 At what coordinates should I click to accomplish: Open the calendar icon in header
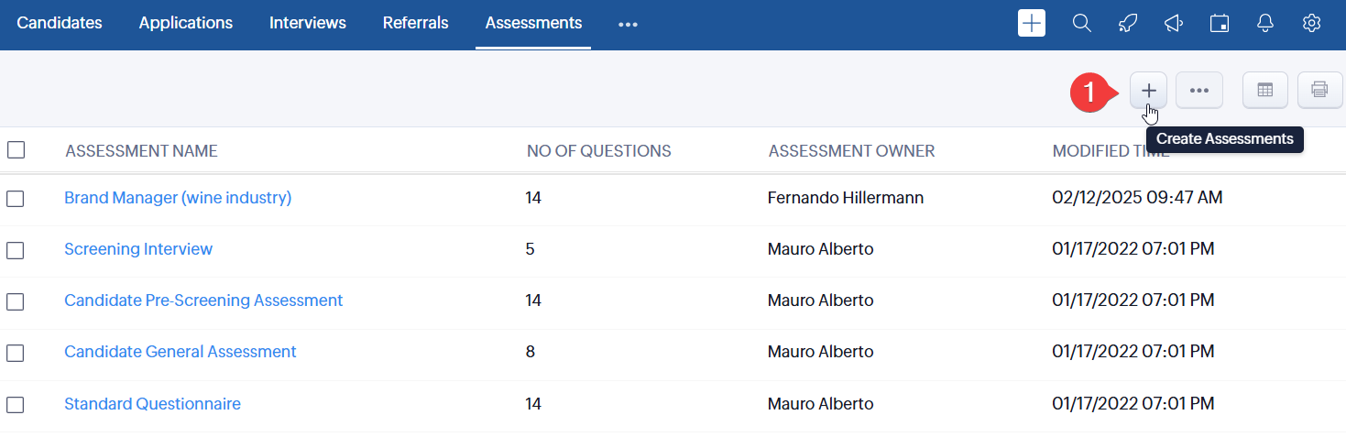pos(1220,24)
